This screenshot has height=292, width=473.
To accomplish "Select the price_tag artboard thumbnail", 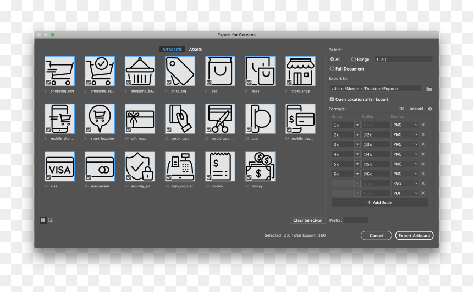I will tap(180, 71).
